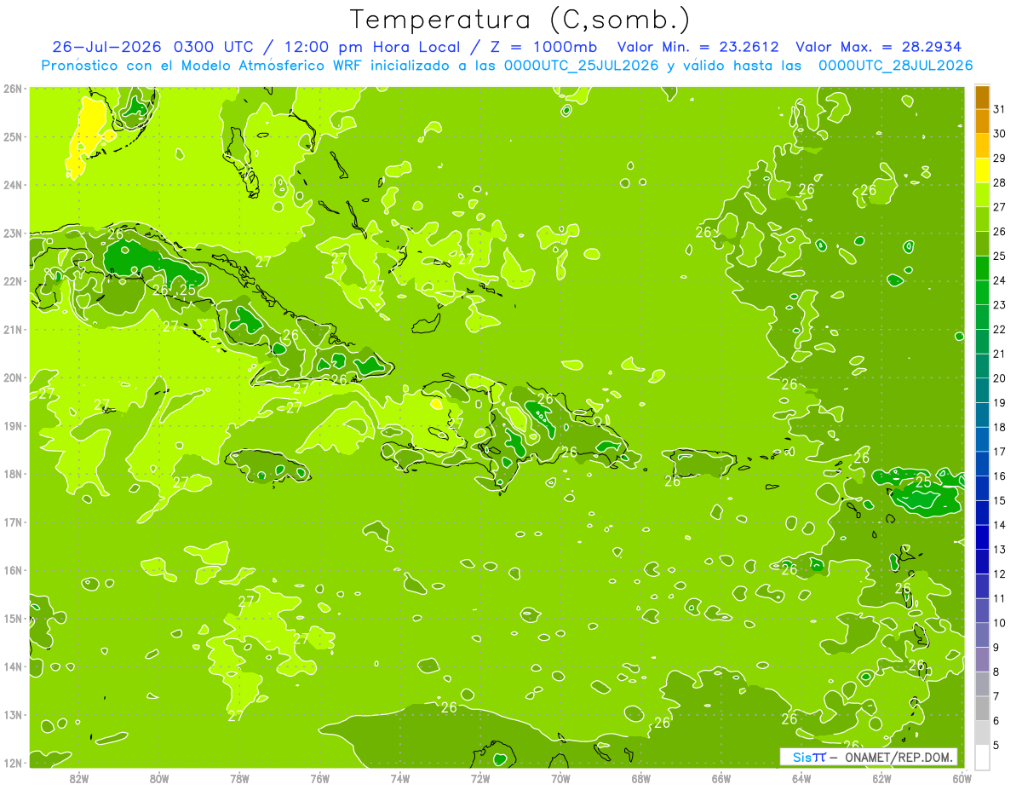This screenshot has width=1022, height=790.
Task: Click the '22N' latitude axis label
Action: 12,281
